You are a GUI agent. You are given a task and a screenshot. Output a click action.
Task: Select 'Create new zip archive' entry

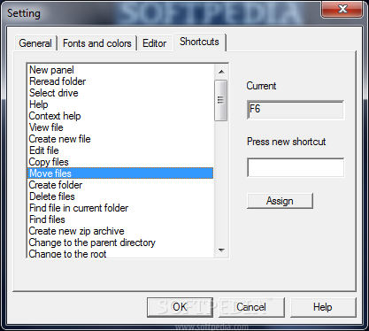120,231
